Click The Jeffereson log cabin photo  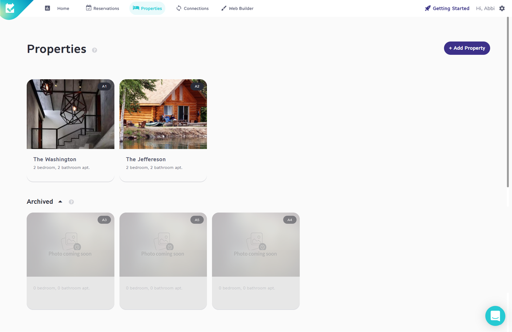pyautogui.click(x=163, y=114)
